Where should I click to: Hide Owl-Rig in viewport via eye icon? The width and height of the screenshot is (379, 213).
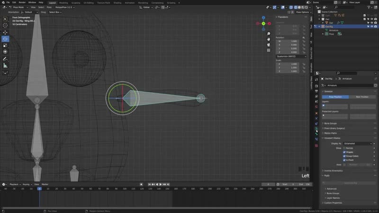[372, 27]
